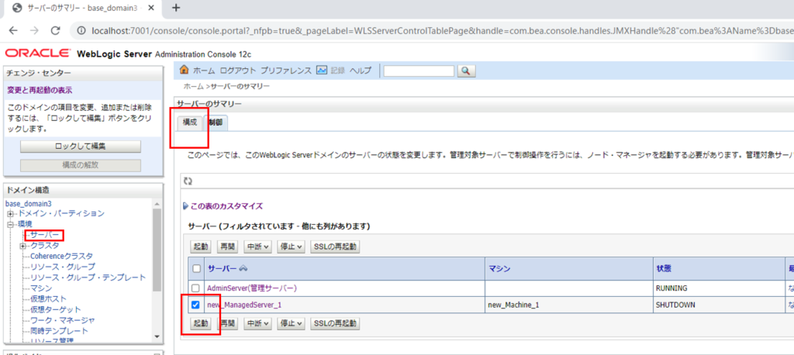The width and height of the screenshot is (794, 355).
Task: Click the Home icon in the console toolbar
Action: pos(185,71)
